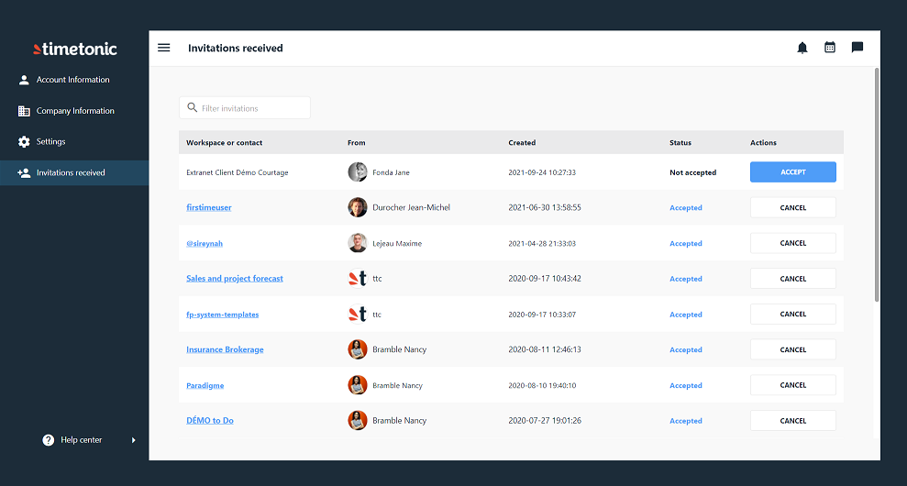Click Durocher Jean-Michel's avatar
907x486 pixels.
tap(358, 208)
